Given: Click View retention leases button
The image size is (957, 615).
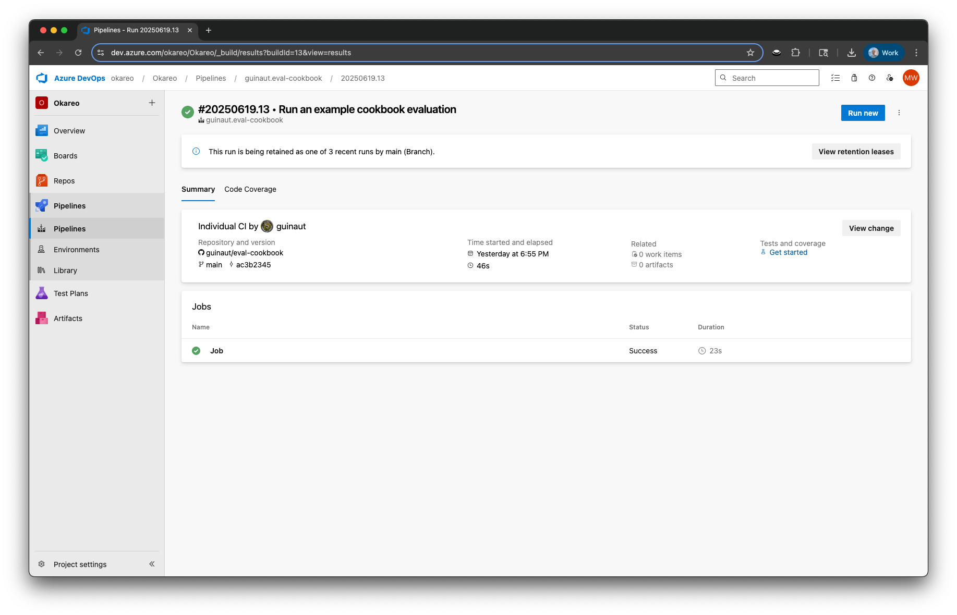Looking at the screenshot, I should tap(856, 152).
